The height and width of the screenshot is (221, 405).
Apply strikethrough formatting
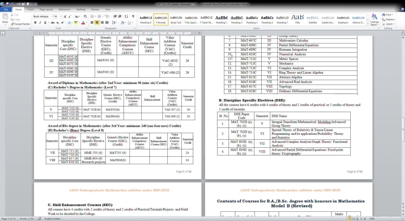[x=53, y=23]
